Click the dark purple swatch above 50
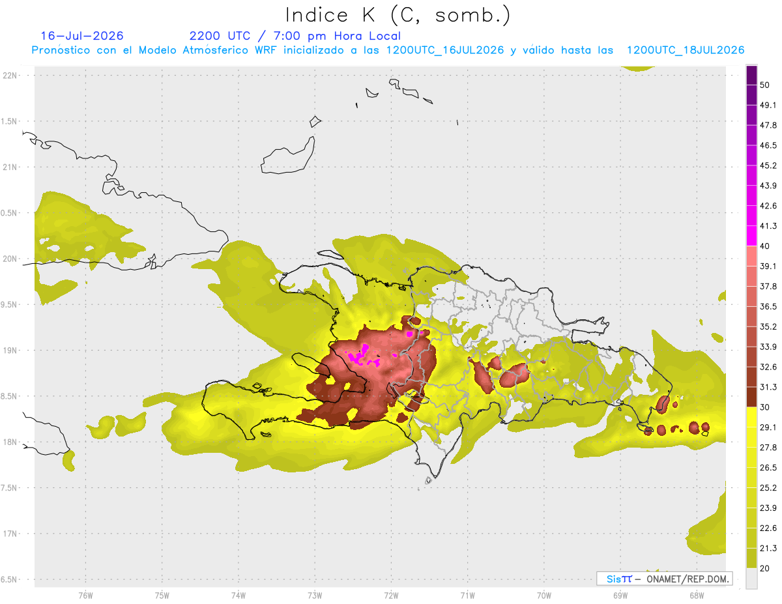Image resolution: width=782 pixels, height=604 pixels. tap(751, 75)
